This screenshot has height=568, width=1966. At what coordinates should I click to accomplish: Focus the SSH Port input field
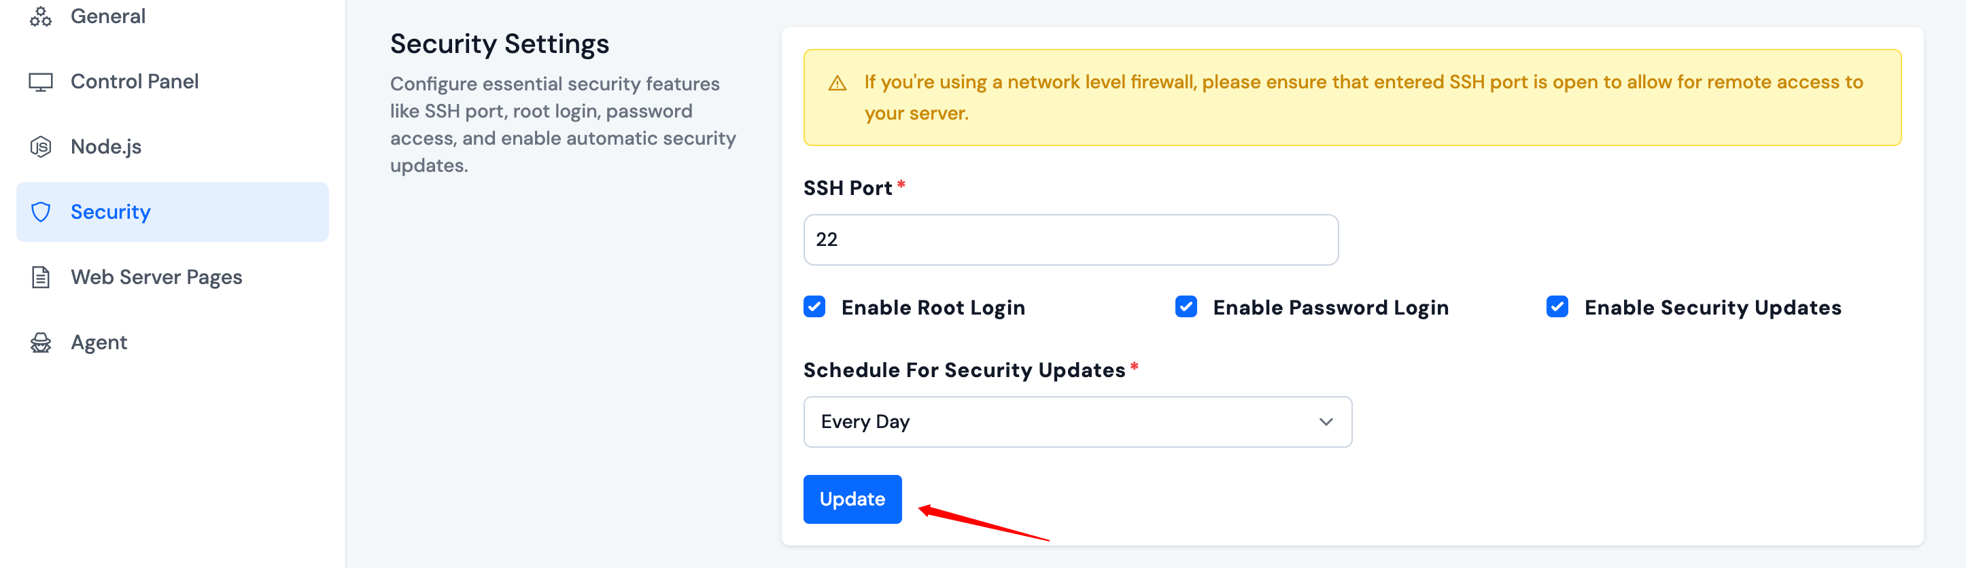coord(1071,239)
